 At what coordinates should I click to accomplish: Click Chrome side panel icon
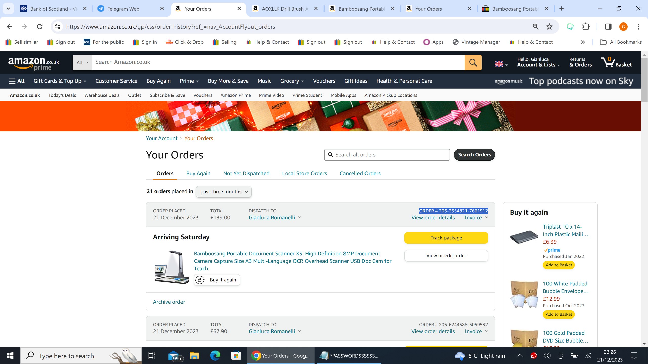click(608, 27)
